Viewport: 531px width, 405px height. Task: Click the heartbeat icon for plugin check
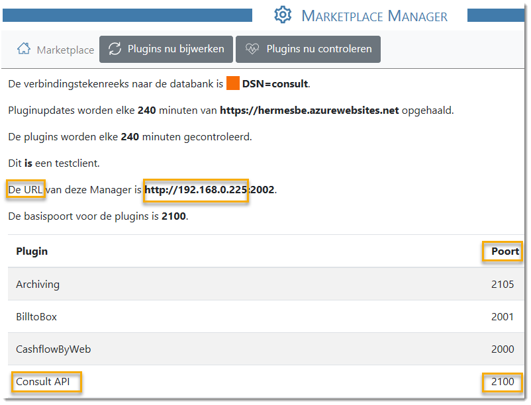(x=252, y=49)
